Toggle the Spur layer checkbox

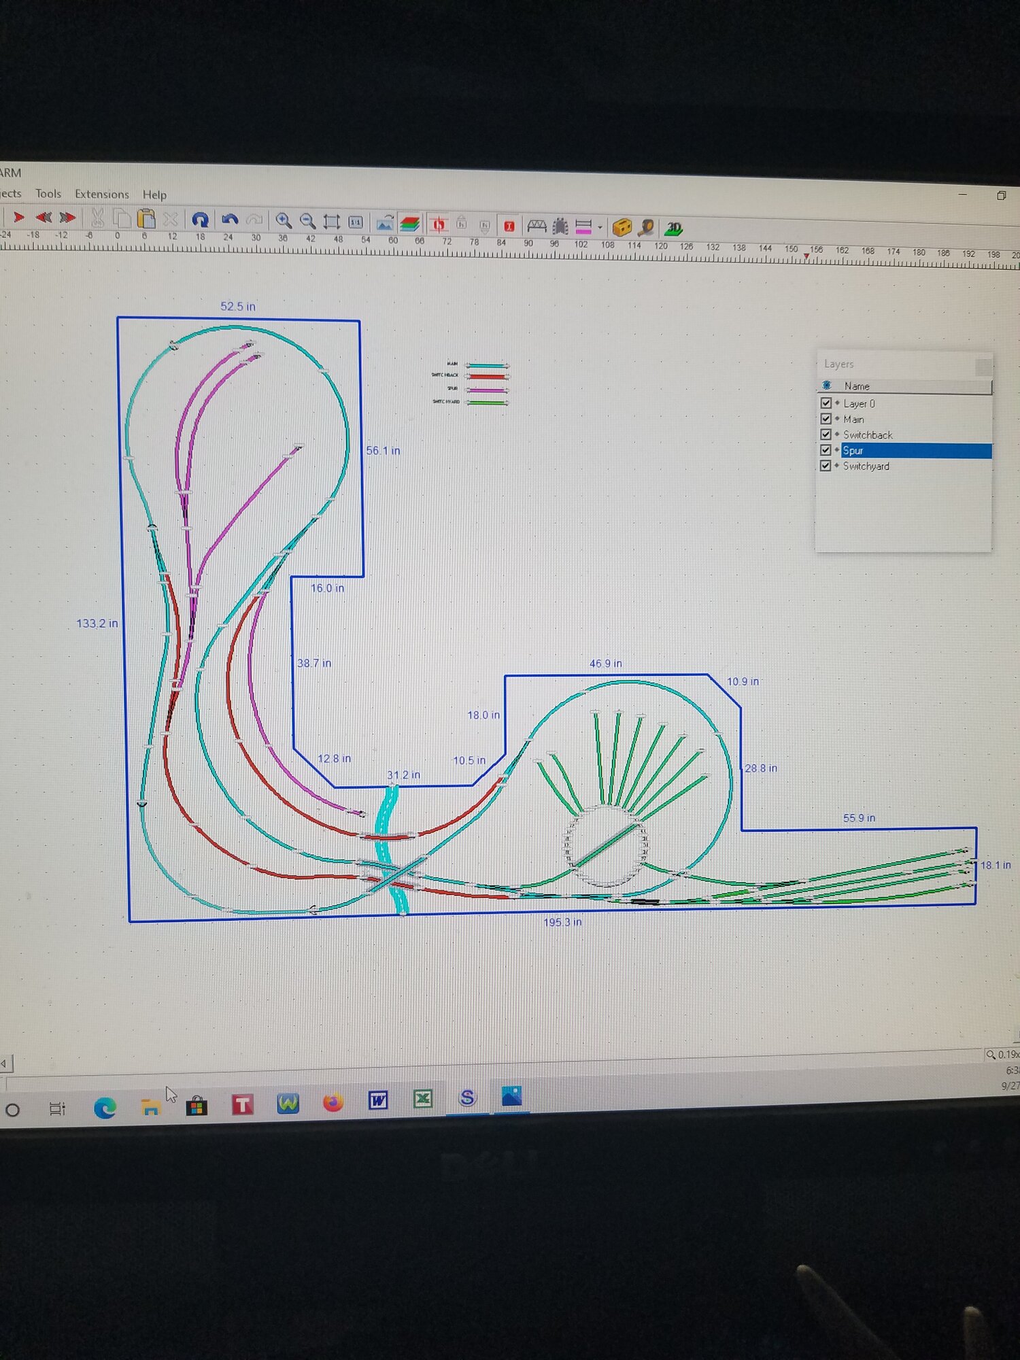[x=826, y=449]
